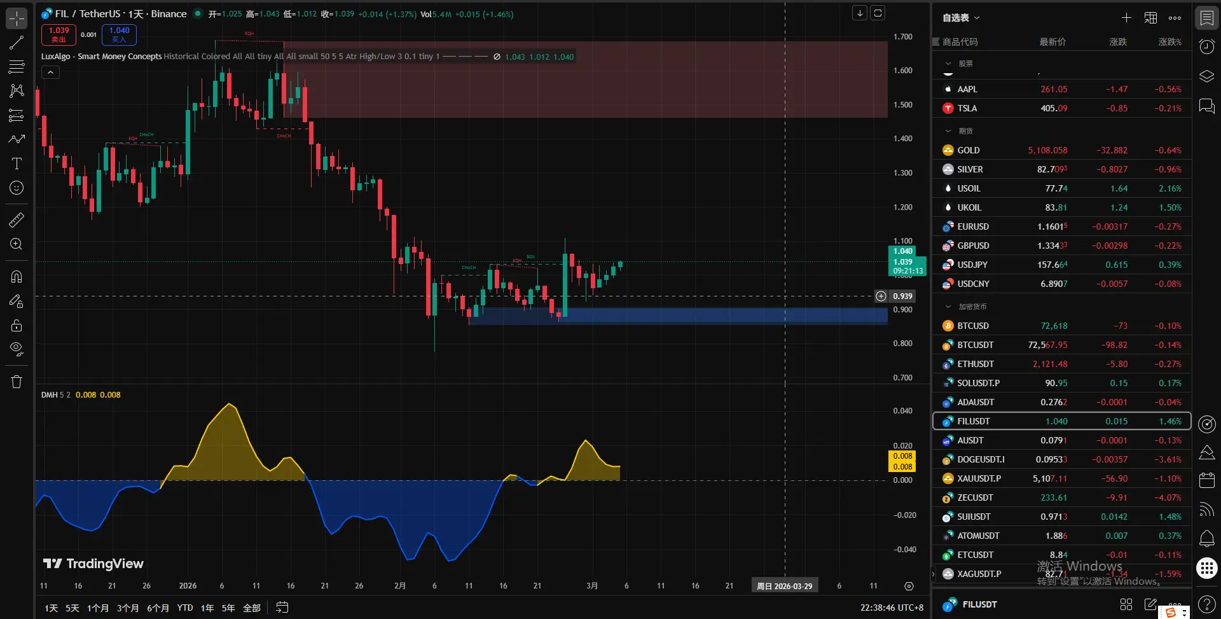Open the 自选表 watchlist dropdown
1221x619 pixels.
coord(961,18)
